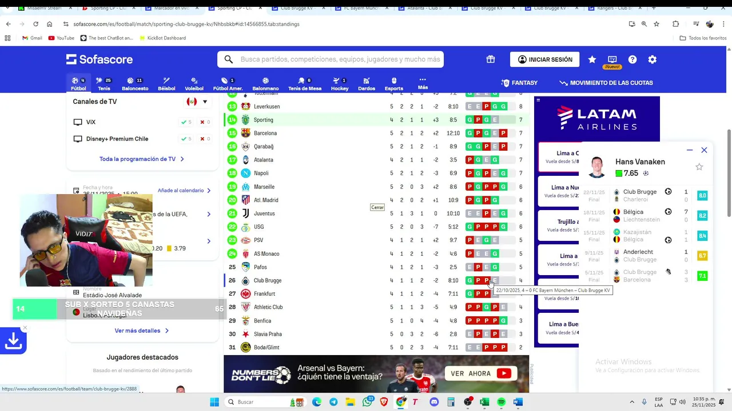This screenshot has width=732, height=411.
Task: Click the Windows Start button
Action: click(x=214, y=402)
